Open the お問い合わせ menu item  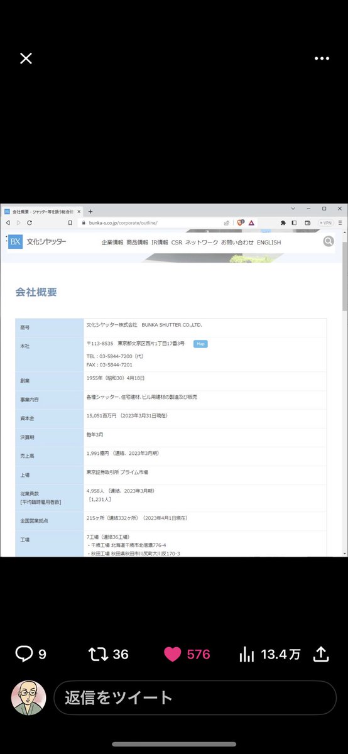click(x=237, y=243)
